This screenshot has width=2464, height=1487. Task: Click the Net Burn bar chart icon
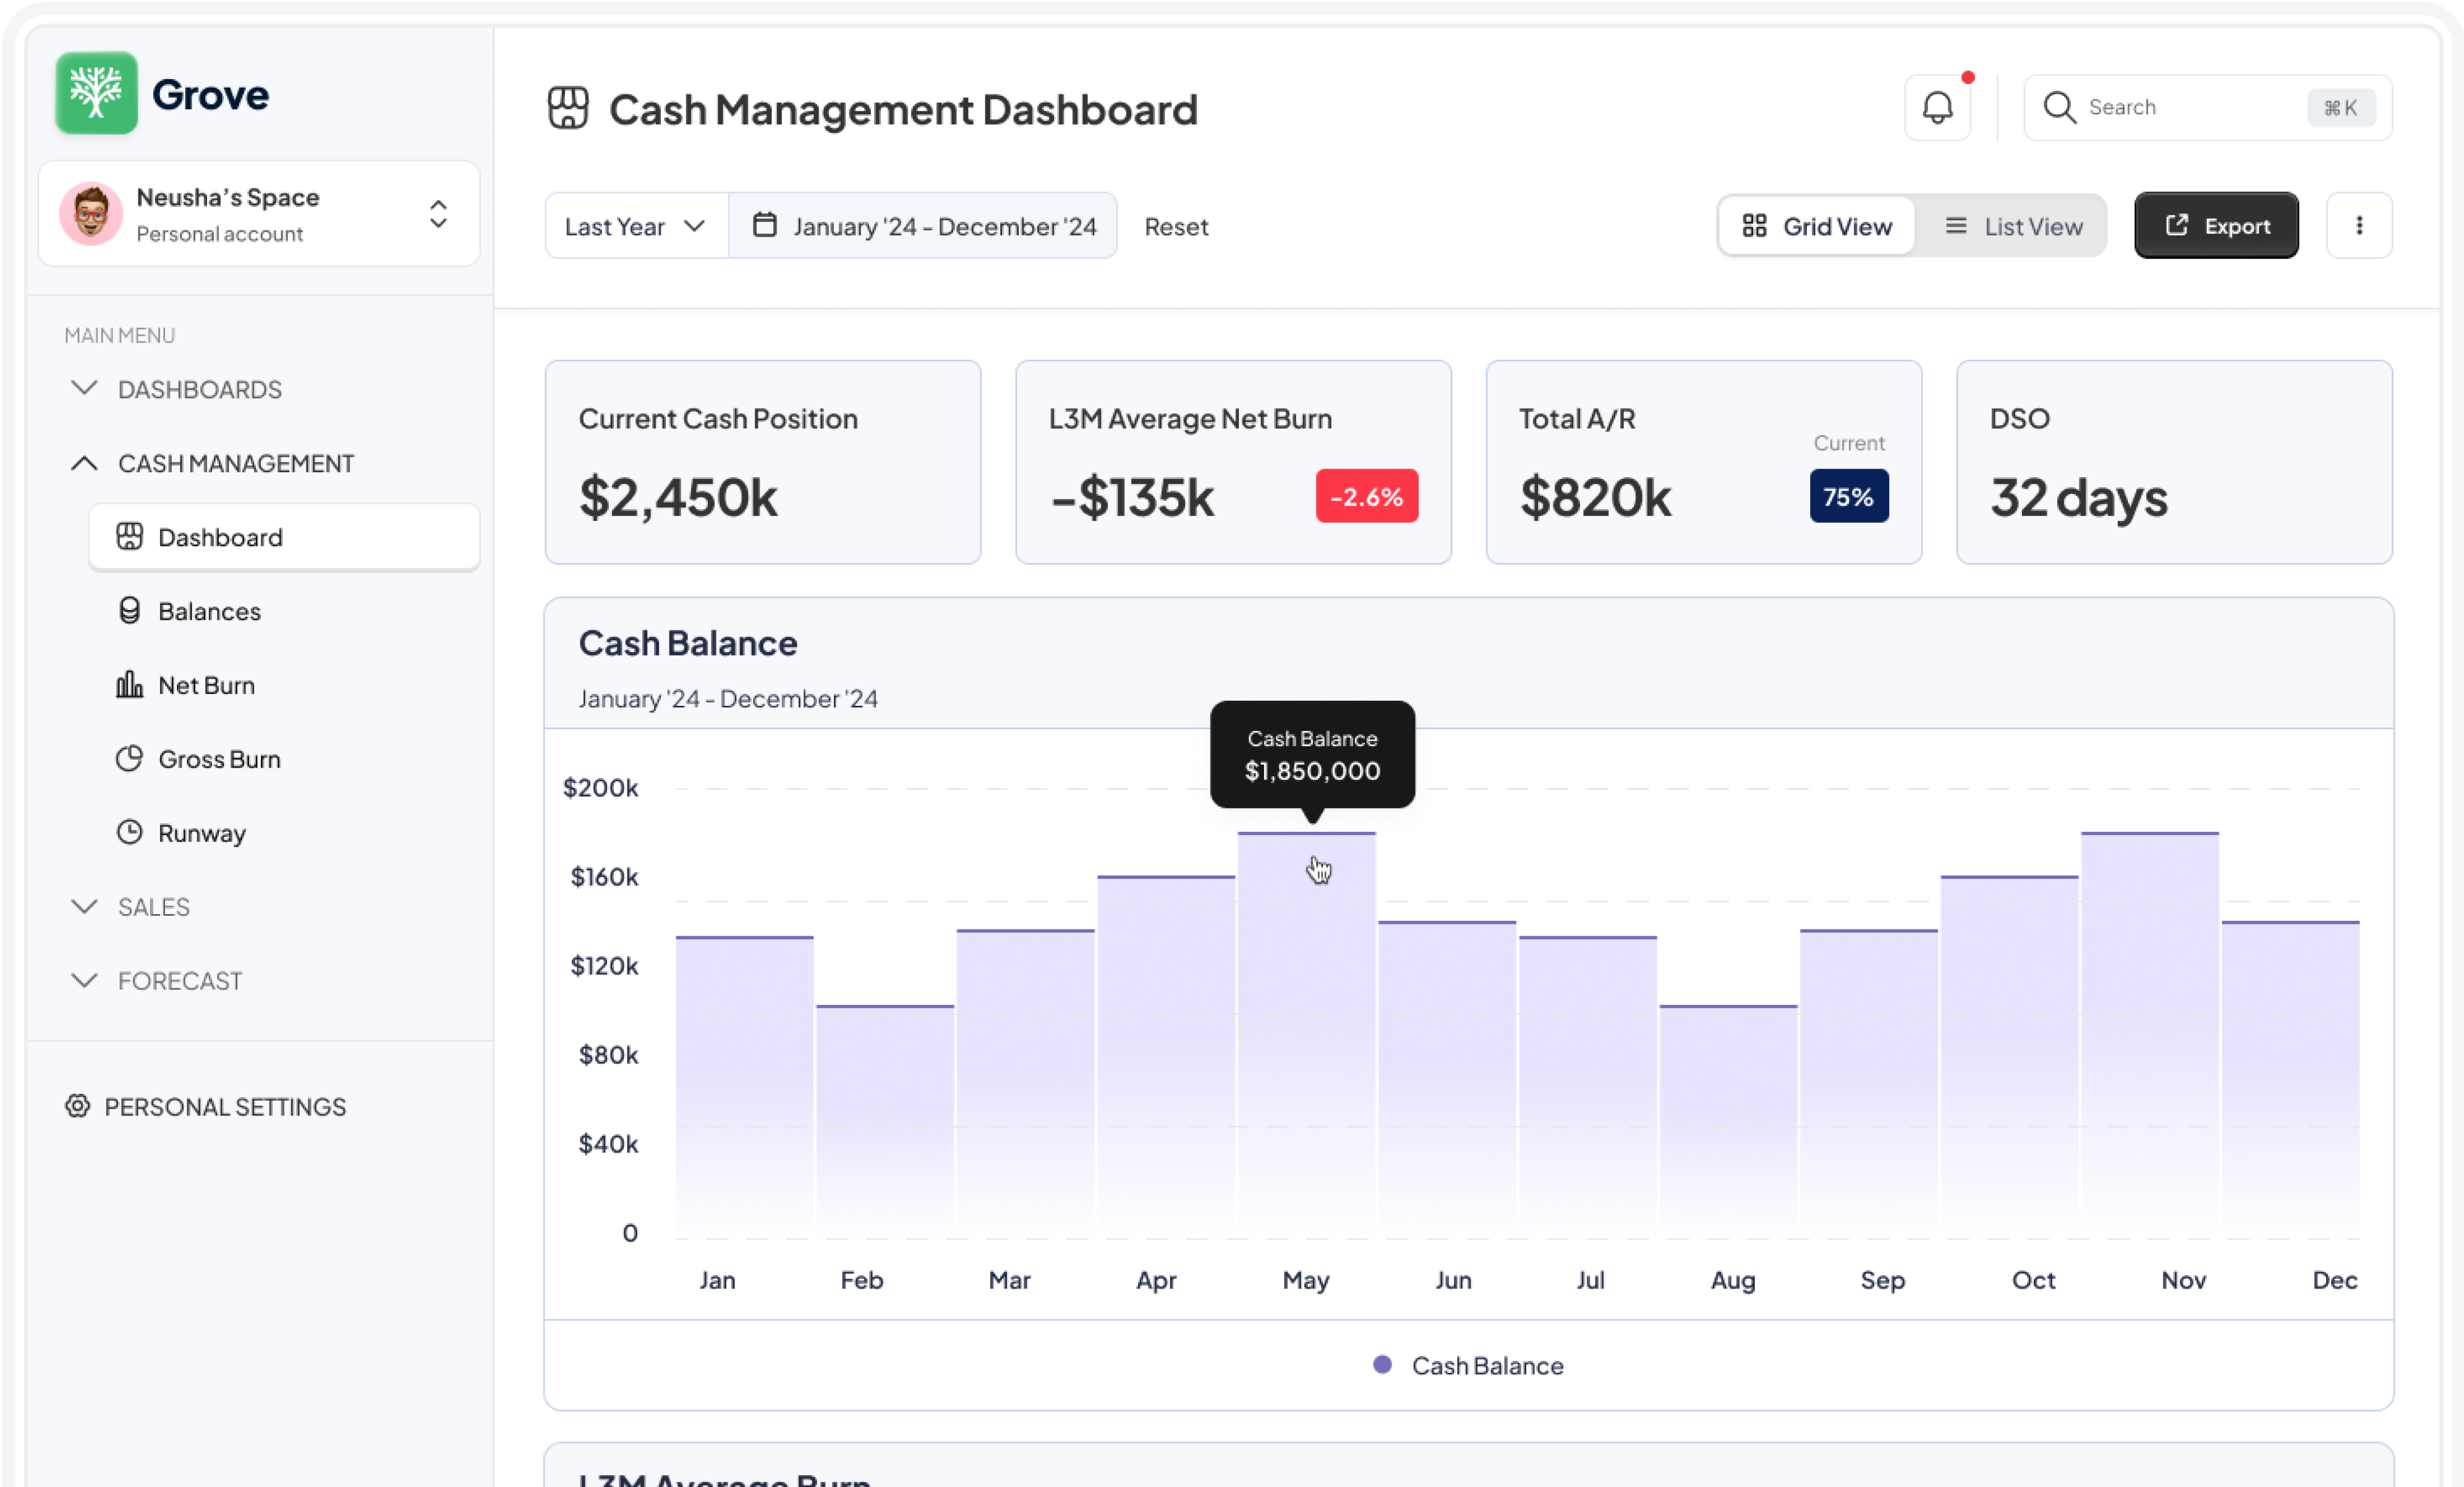pos(129,685)
